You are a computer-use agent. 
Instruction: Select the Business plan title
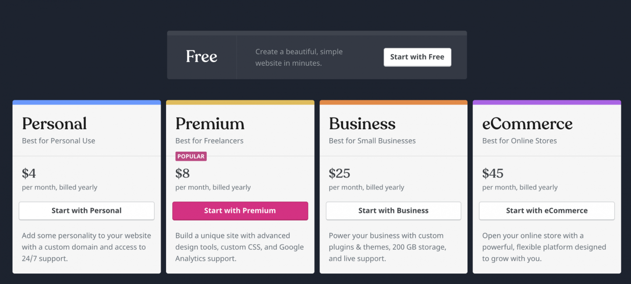point(362,124)
